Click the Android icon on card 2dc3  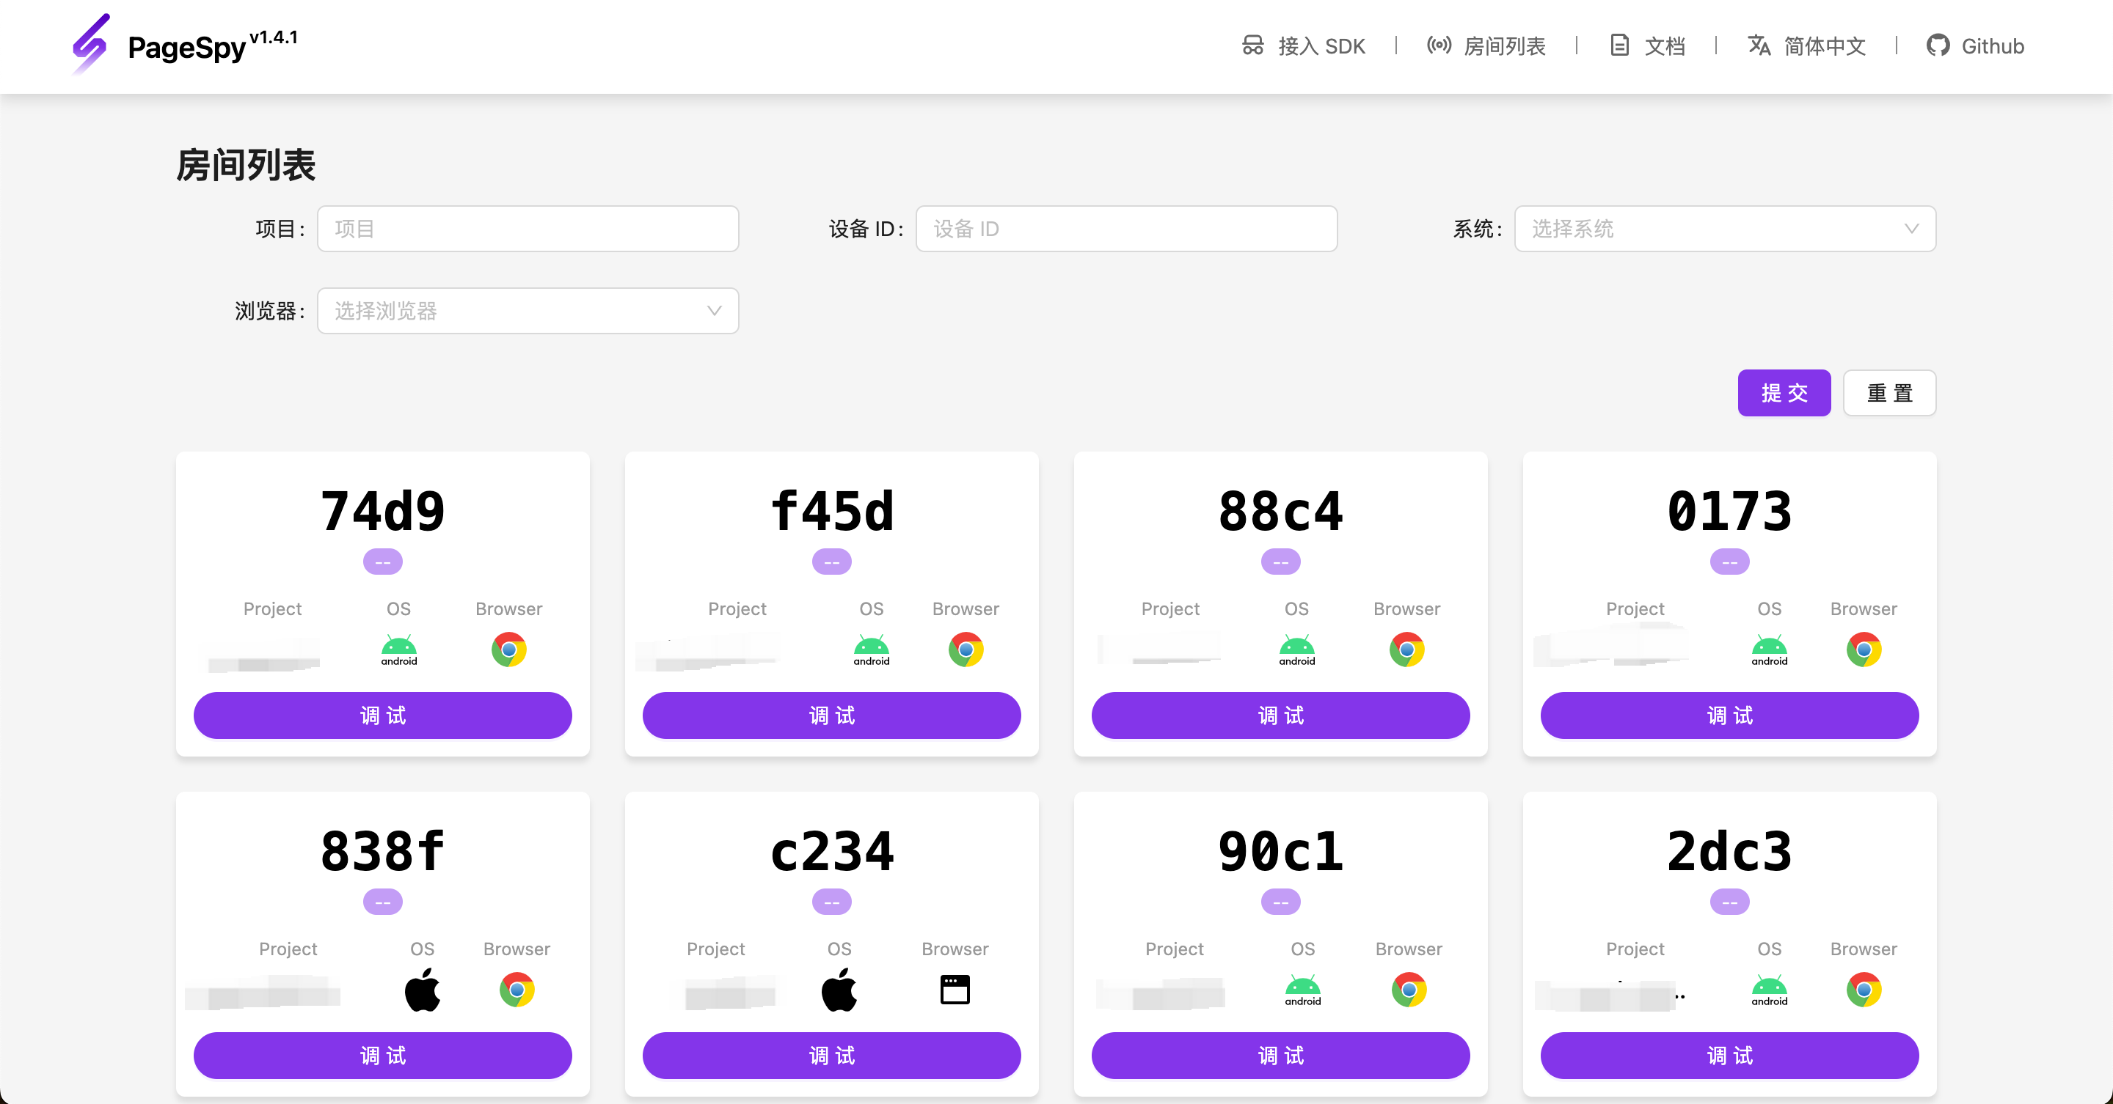click(1770, 990)
